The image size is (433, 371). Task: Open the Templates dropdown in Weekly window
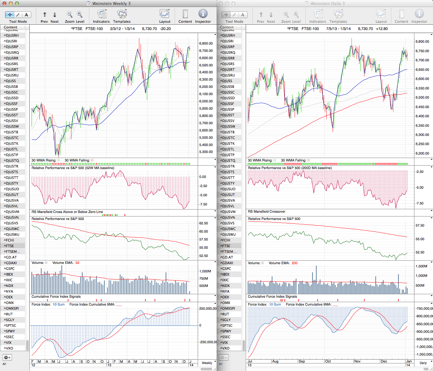(x=122, y=14)
